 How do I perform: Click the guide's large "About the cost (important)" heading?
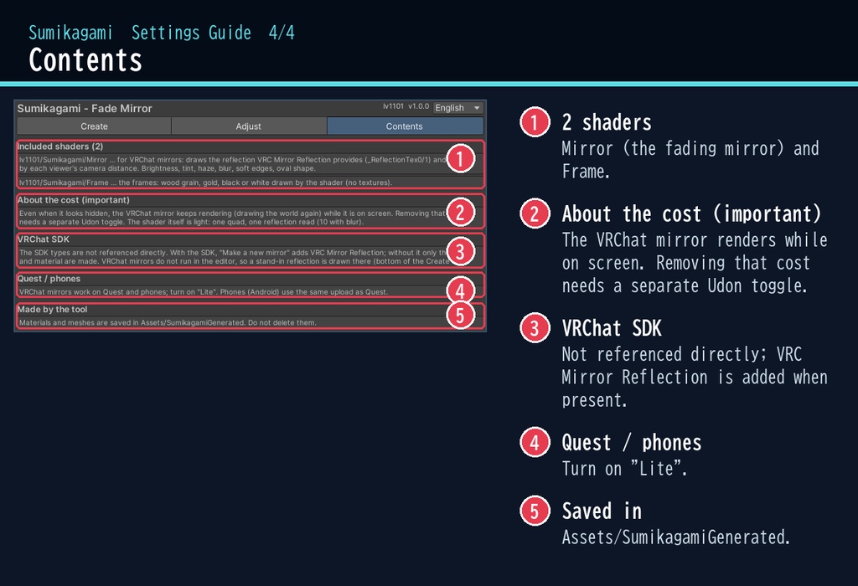691,213
